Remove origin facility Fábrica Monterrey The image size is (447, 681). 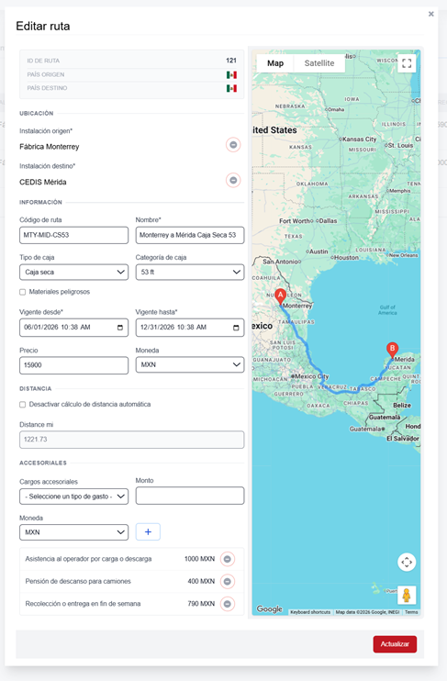click(233, 145)
